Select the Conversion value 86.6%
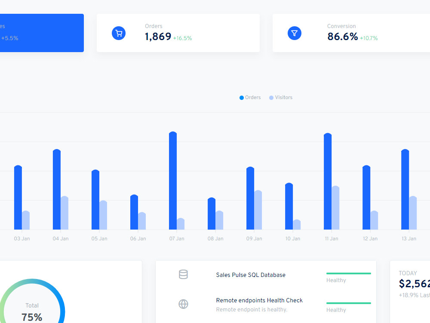Screen dimensions: 430x323 [x=343, y=37]
